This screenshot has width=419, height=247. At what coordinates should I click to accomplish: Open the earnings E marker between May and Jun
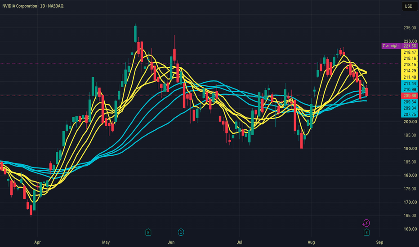148,232
